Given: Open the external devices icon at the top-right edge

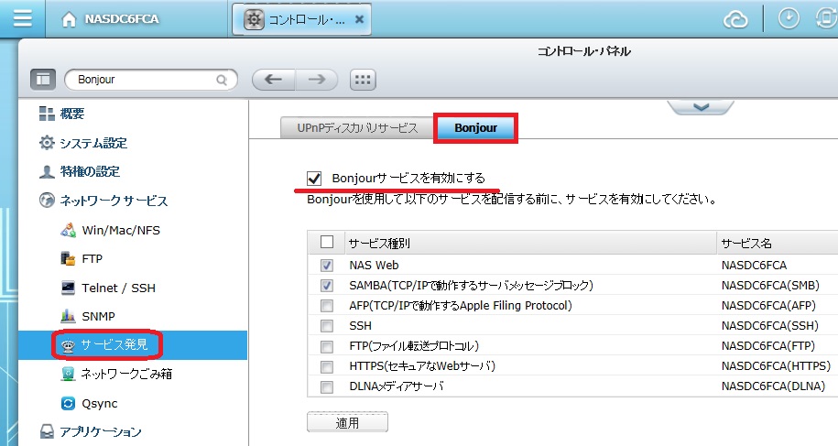Looking at the screenshot, I should click(826, 18).
